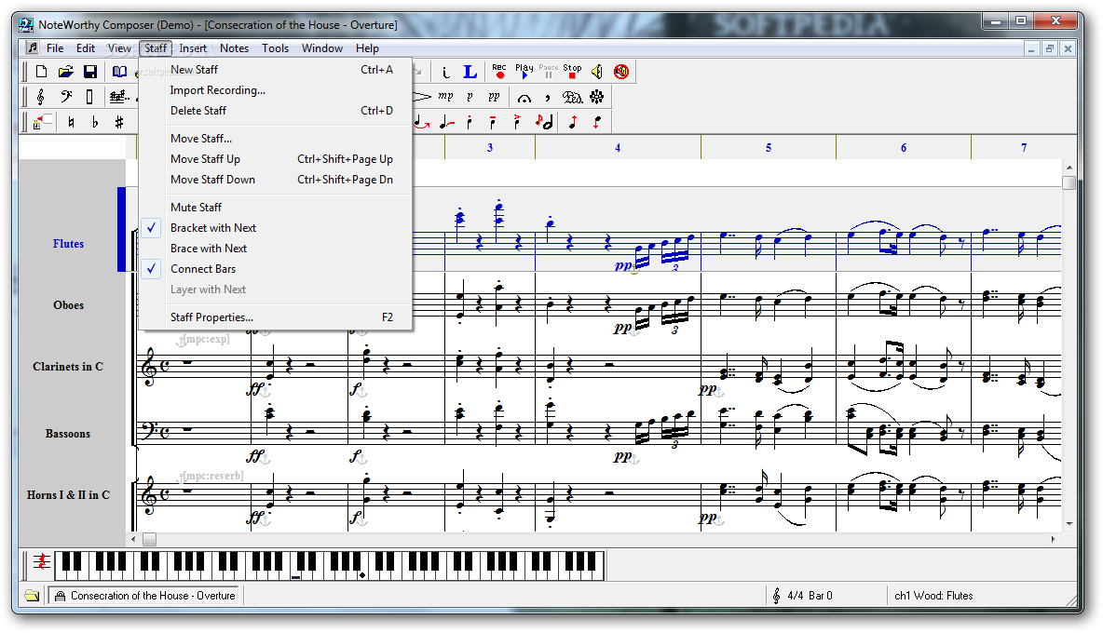Apply the sharp accidental

(119, 122)
